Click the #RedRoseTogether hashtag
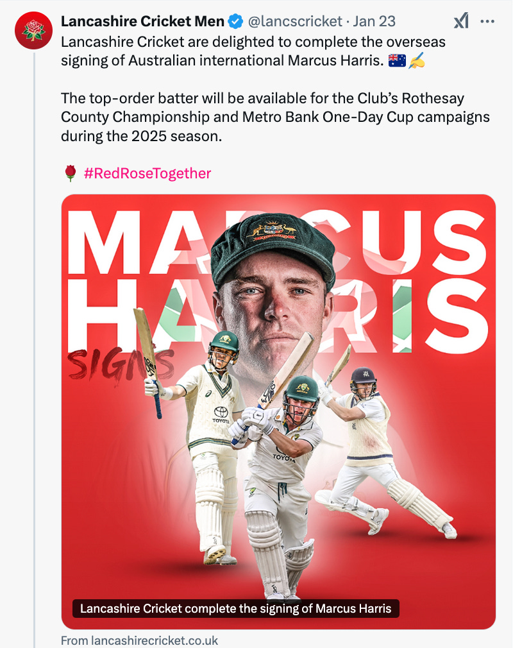The width and height of the screenshot is (513, 648). click(x=147, y=173)
